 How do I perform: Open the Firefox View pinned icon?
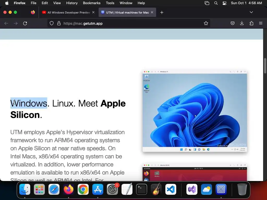tap(33, 12)
